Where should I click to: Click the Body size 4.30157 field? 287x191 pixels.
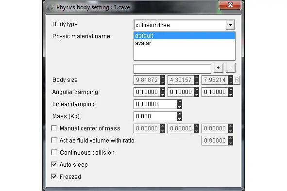pyautogui.click(x=181, y=80)
